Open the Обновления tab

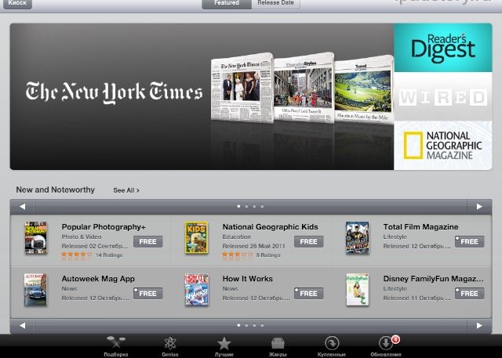(x=386, y=346)
